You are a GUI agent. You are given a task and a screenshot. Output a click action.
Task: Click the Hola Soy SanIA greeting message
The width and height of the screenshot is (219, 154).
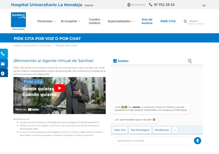point(151,108)
